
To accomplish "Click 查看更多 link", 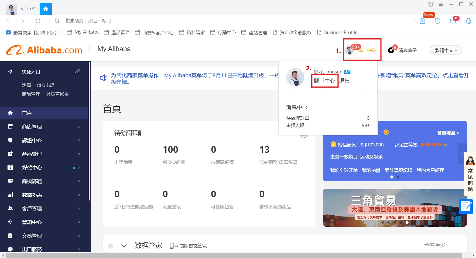I will pos(436,245).
